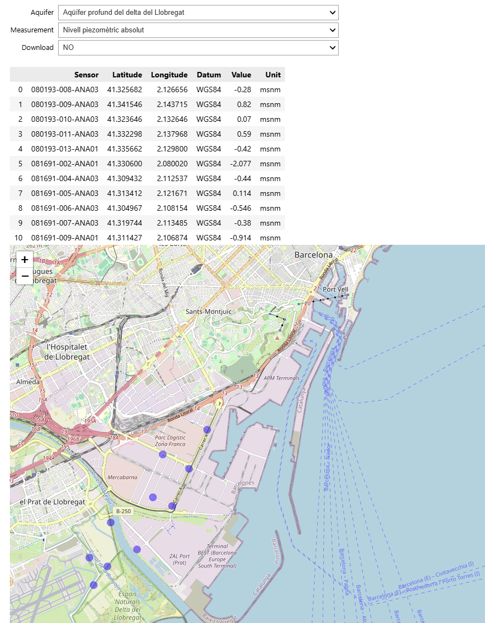The height and width of the screenshot is (623, 485).
Task: Open the Measurement dropdown showing Nivell piezomètric absolut
Action: [198, 30]
